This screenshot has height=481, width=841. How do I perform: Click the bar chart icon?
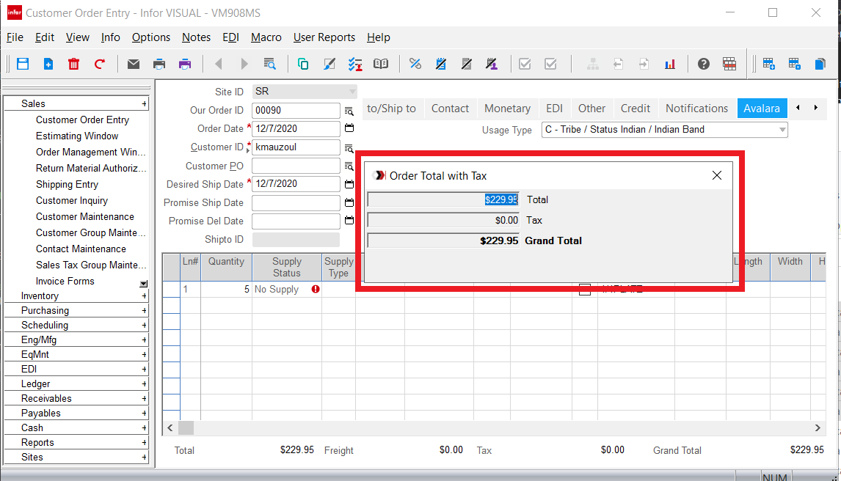pyautogui.click(x=670, y=64)
